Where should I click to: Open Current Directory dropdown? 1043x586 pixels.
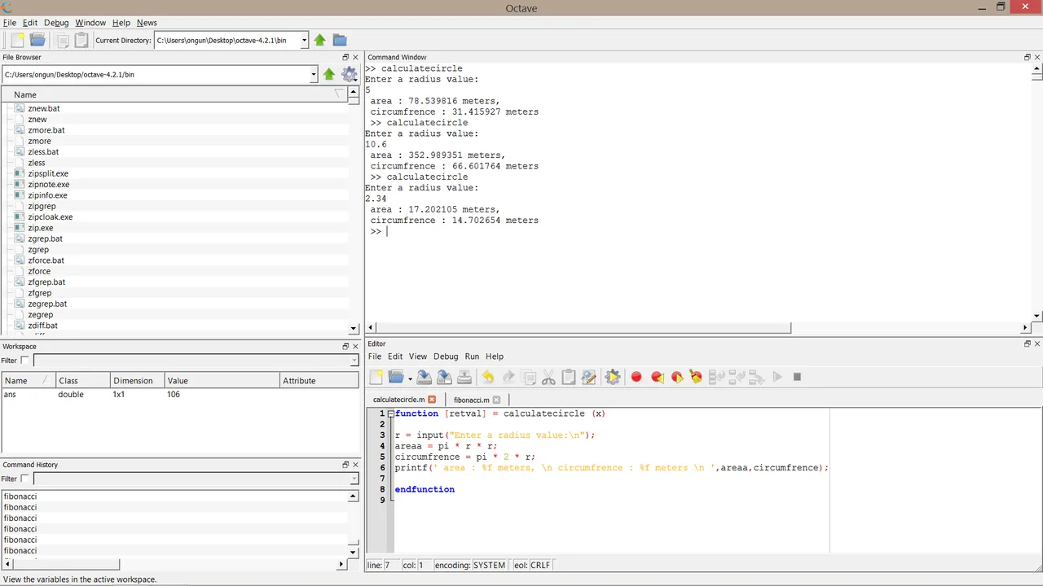coord(305,40)
